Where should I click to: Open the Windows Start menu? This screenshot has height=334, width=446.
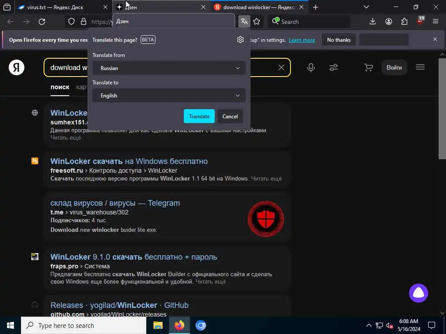[x=10, y=325]
